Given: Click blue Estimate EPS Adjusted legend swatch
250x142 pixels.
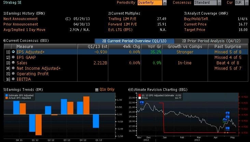Looking at the screenshot, I should tap(6, 95).
